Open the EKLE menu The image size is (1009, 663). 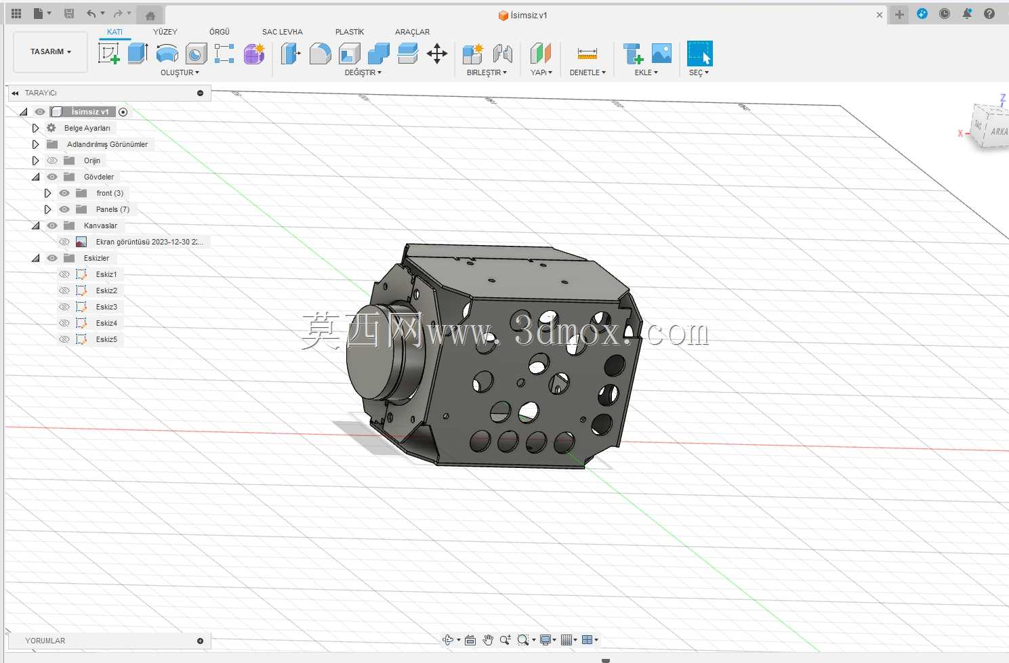[646, 72]
